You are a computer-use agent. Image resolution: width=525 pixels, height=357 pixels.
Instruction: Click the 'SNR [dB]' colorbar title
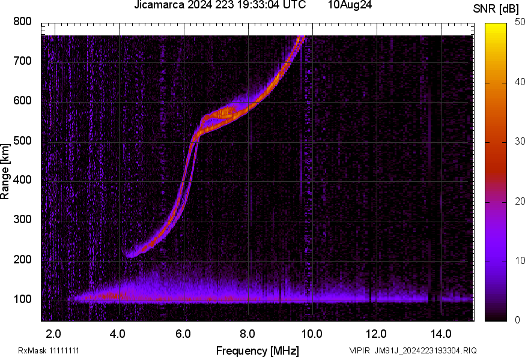496,8
